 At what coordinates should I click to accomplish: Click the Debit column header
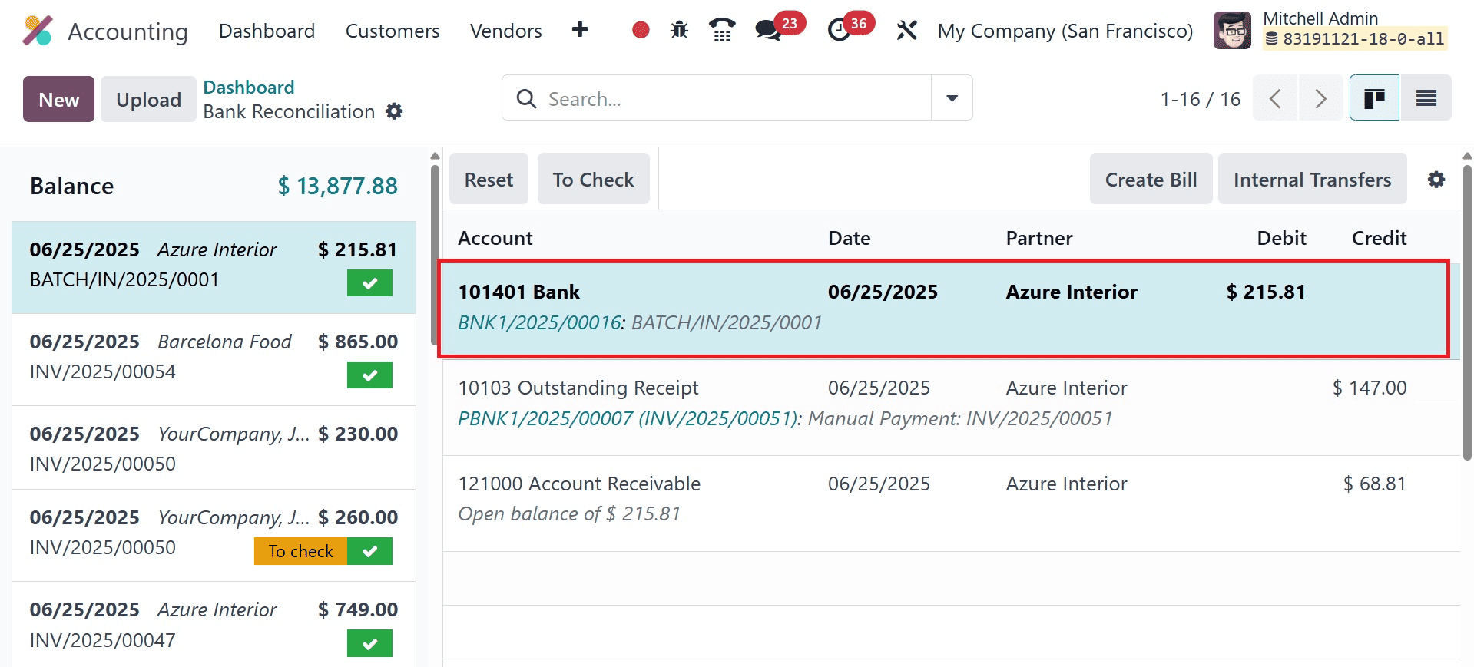coord(1281,238)
